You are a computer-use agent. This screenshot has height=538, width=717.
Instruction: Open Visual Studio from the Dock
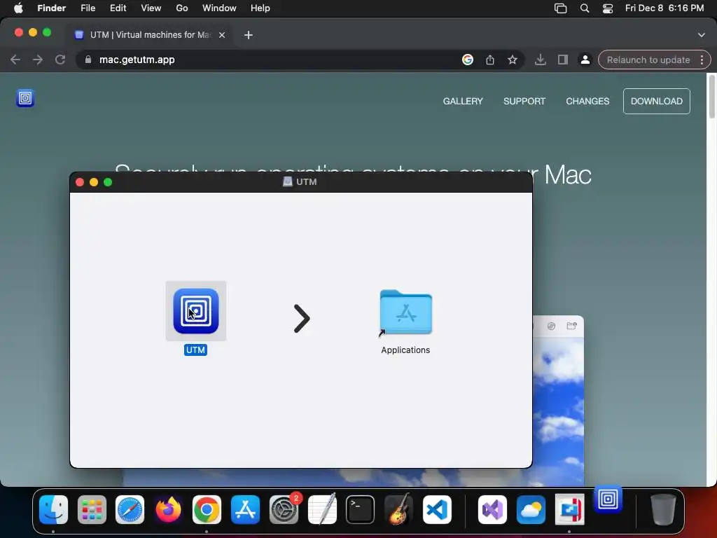(x=492, y=510)
